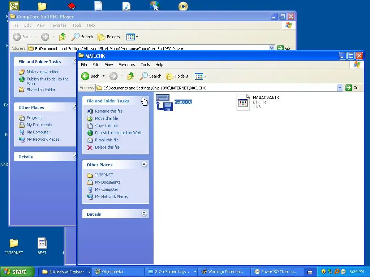Switch to Warning: Potential taskbar button

pyautogui.click(x=224, y=272)
